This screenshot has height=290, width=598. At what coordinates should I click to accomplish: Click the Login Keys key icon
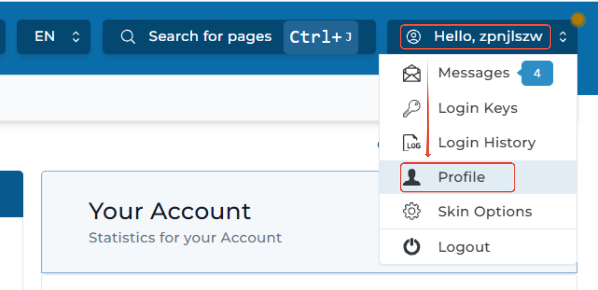pos(411,108)
